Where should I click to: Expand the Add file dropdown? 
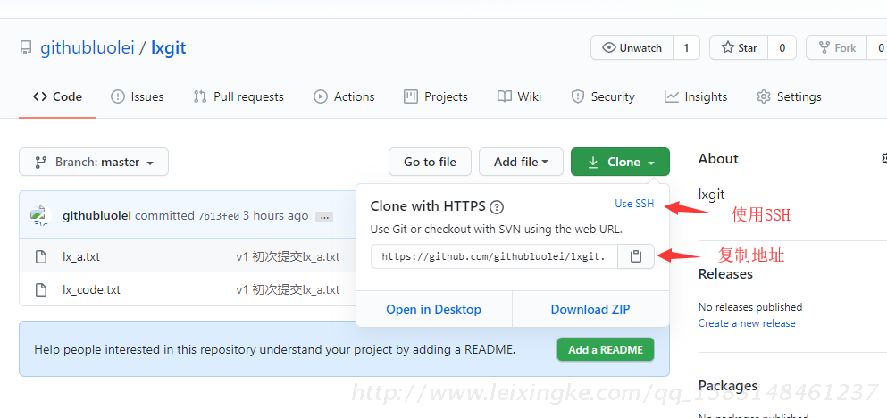coord(521,163)
